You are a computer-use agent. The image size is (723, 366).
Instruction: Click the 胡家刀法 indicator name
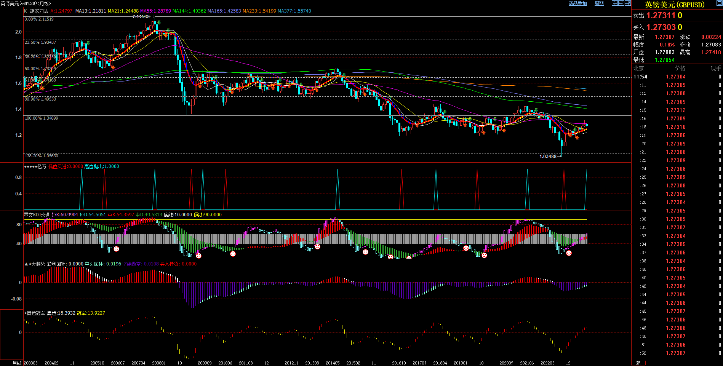coord(39,11)
